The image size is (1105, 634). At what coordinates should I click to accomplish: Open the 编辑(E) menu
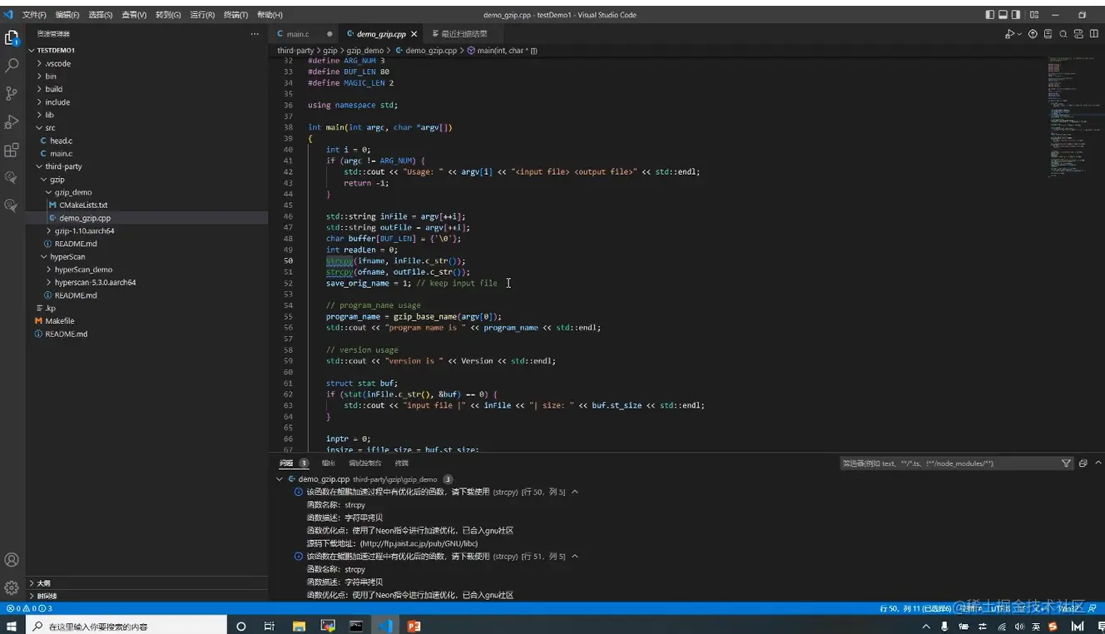tap(67, 15)
